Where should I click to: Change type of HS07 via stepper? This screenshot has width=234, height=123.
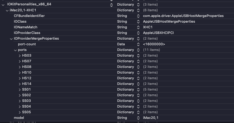coord(138,61)
